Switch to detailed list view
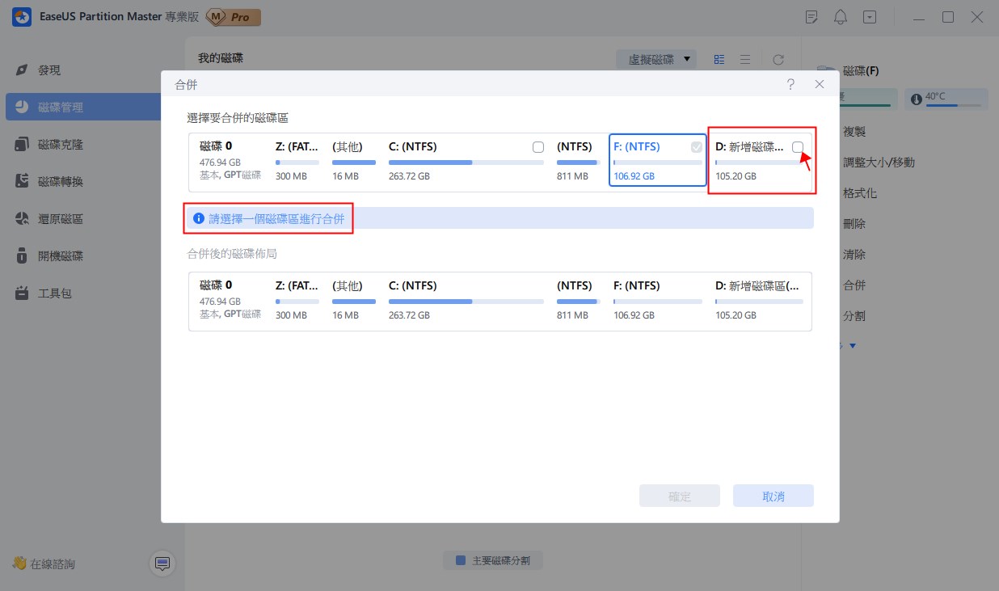999x591 pixels. [744, 58]
